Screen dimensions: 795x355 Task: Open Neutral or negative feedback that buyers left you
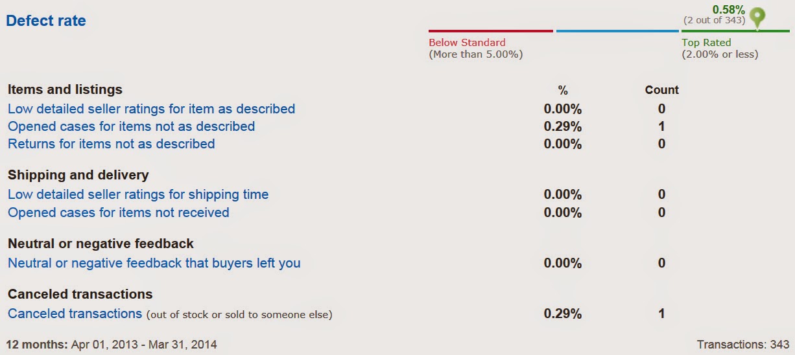point(154,263)
